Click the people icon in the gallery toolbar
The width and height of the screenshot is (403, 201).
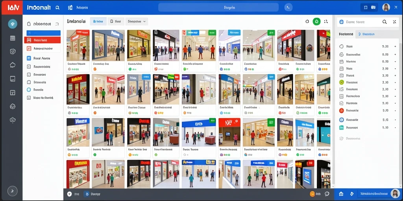(x=326, y=22)
